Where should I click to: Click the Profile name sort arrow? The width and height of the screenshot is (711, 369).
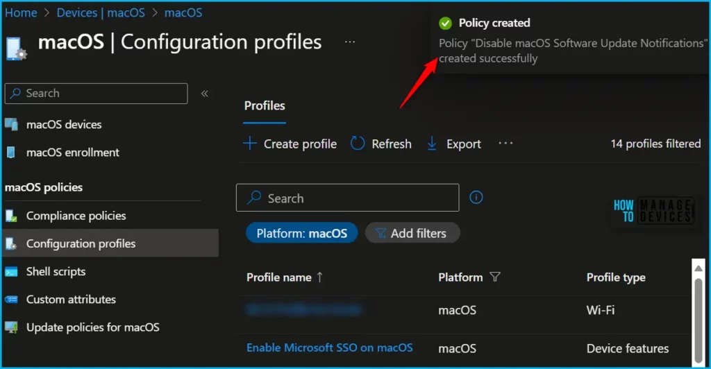click(319, 277)
